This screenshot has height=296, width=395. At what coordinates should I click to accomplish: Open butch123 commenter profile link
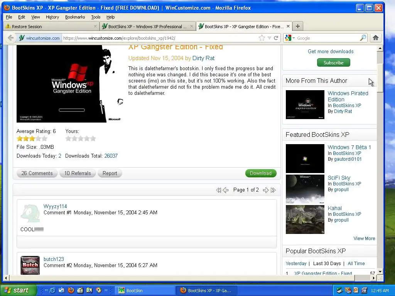pos(54,259)
